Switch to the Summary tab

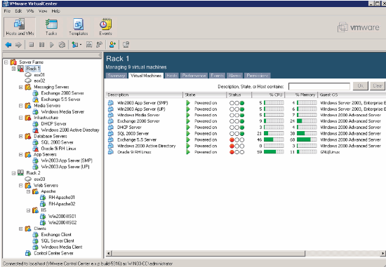pos(117,76)
